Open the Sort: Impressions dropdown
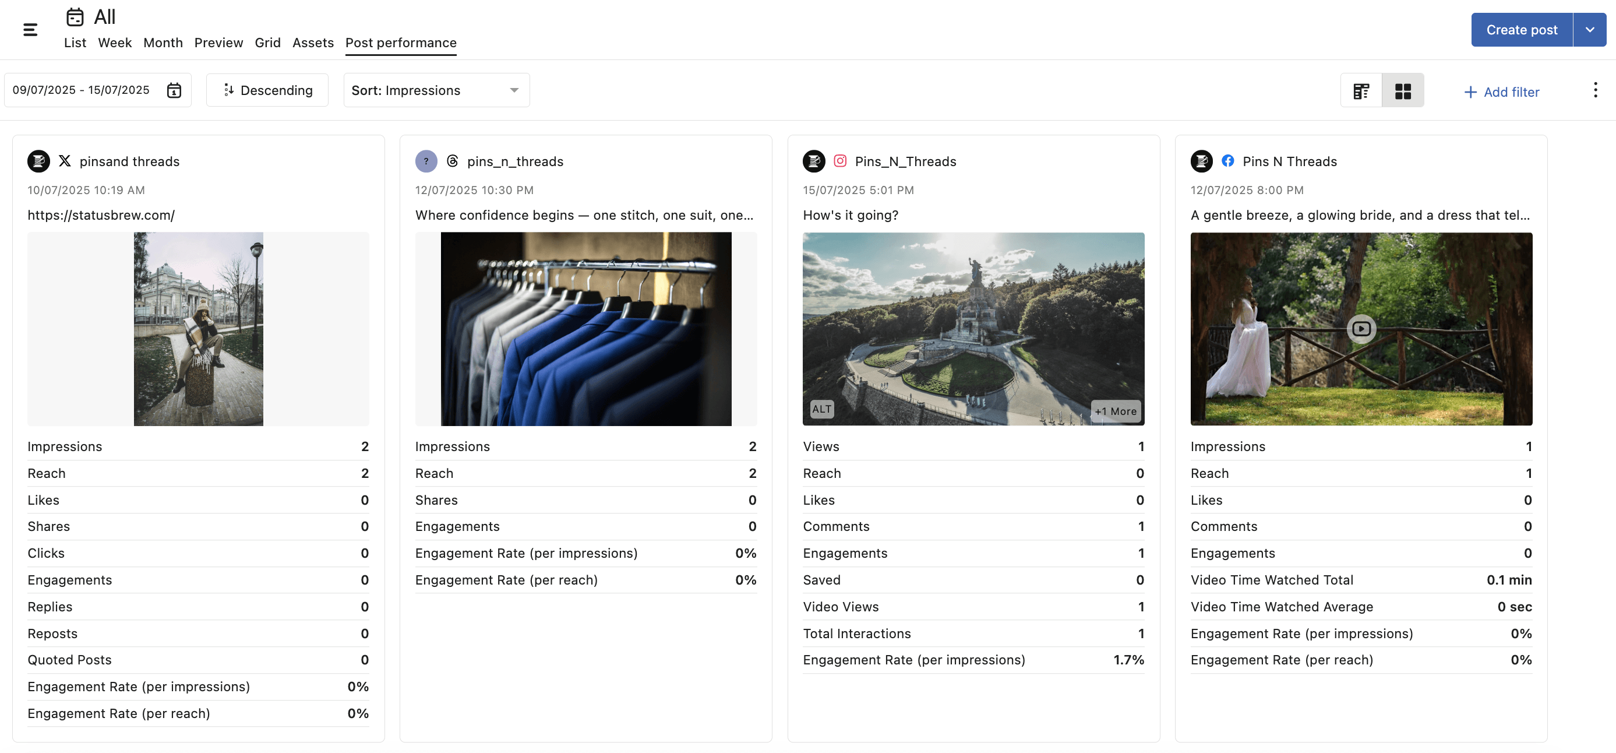The image size is (1616, 753). coord(436,90)
